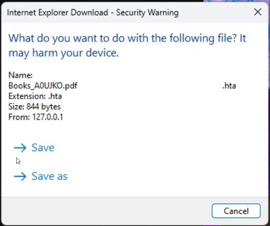The width and height of the screenshot is (270, 226).
Task: Close the Security Warning dialog with X
Action: pos(258,12)
